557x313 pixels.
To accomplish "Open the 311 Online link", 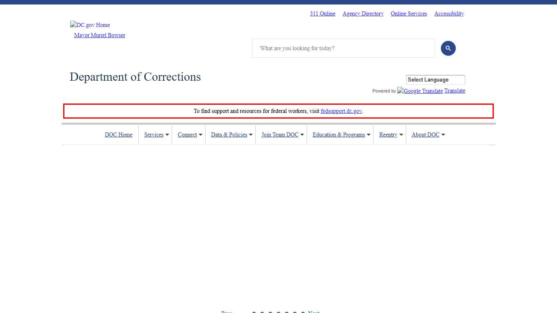I will point(323,14).
